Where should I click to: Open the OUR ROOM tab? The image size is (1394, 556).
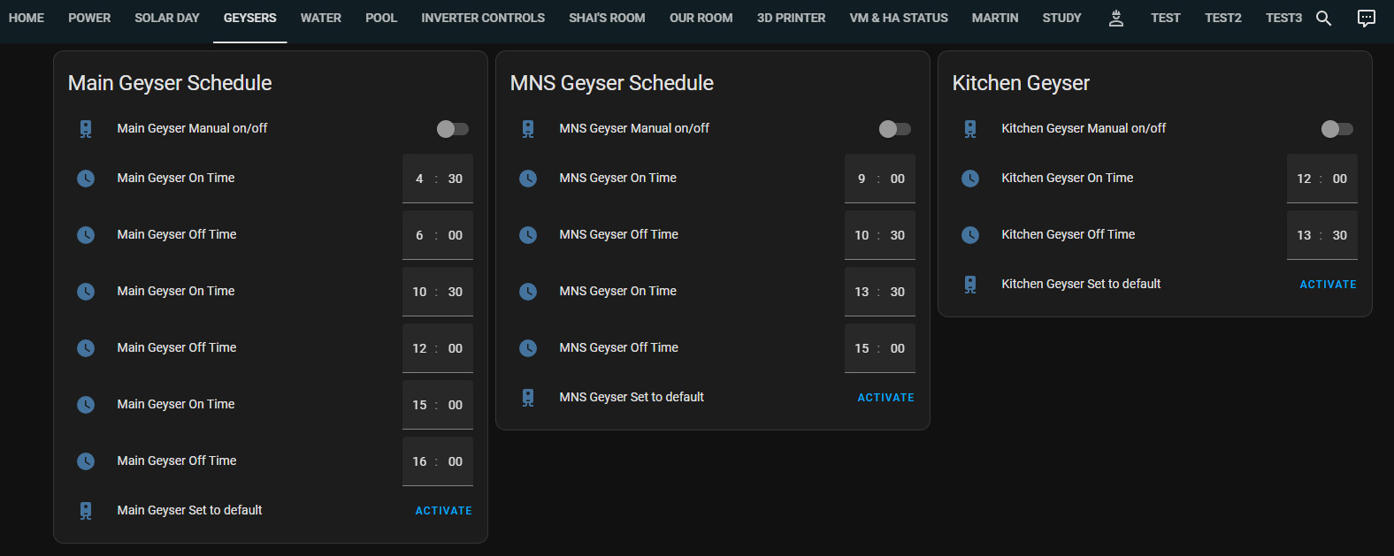point(701,18)
